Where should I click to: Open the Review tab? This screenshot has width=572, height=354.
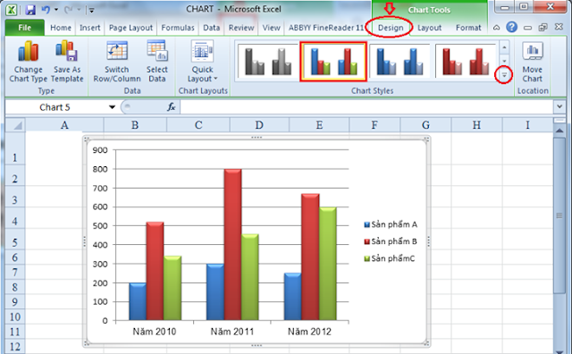tap(241, 28)
